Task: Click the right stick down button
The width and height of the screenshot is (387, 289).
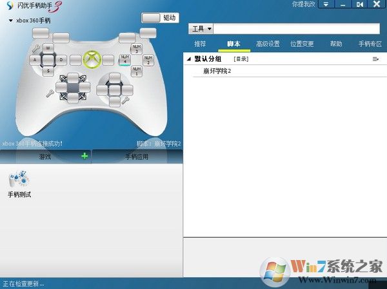Action: point(115,102)
